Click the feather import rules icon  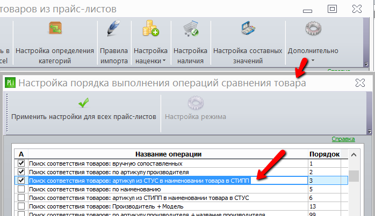[x=113, y=28]
